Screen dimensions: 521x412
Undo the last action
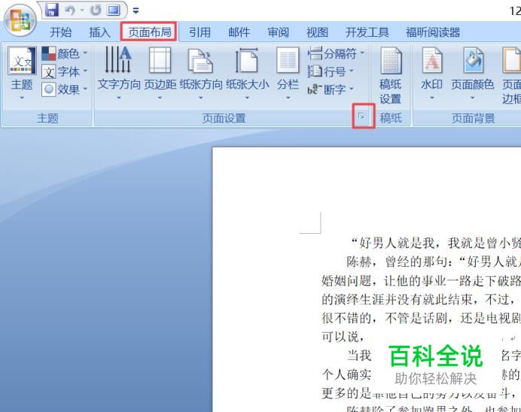(x=70, y=11)
